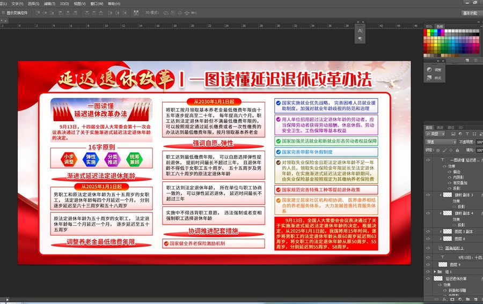Image resolution: width=483 pixels, height=304 pixels.
Task: Select the 图层 9 layer thumbnail
Action: pos(443,264)
